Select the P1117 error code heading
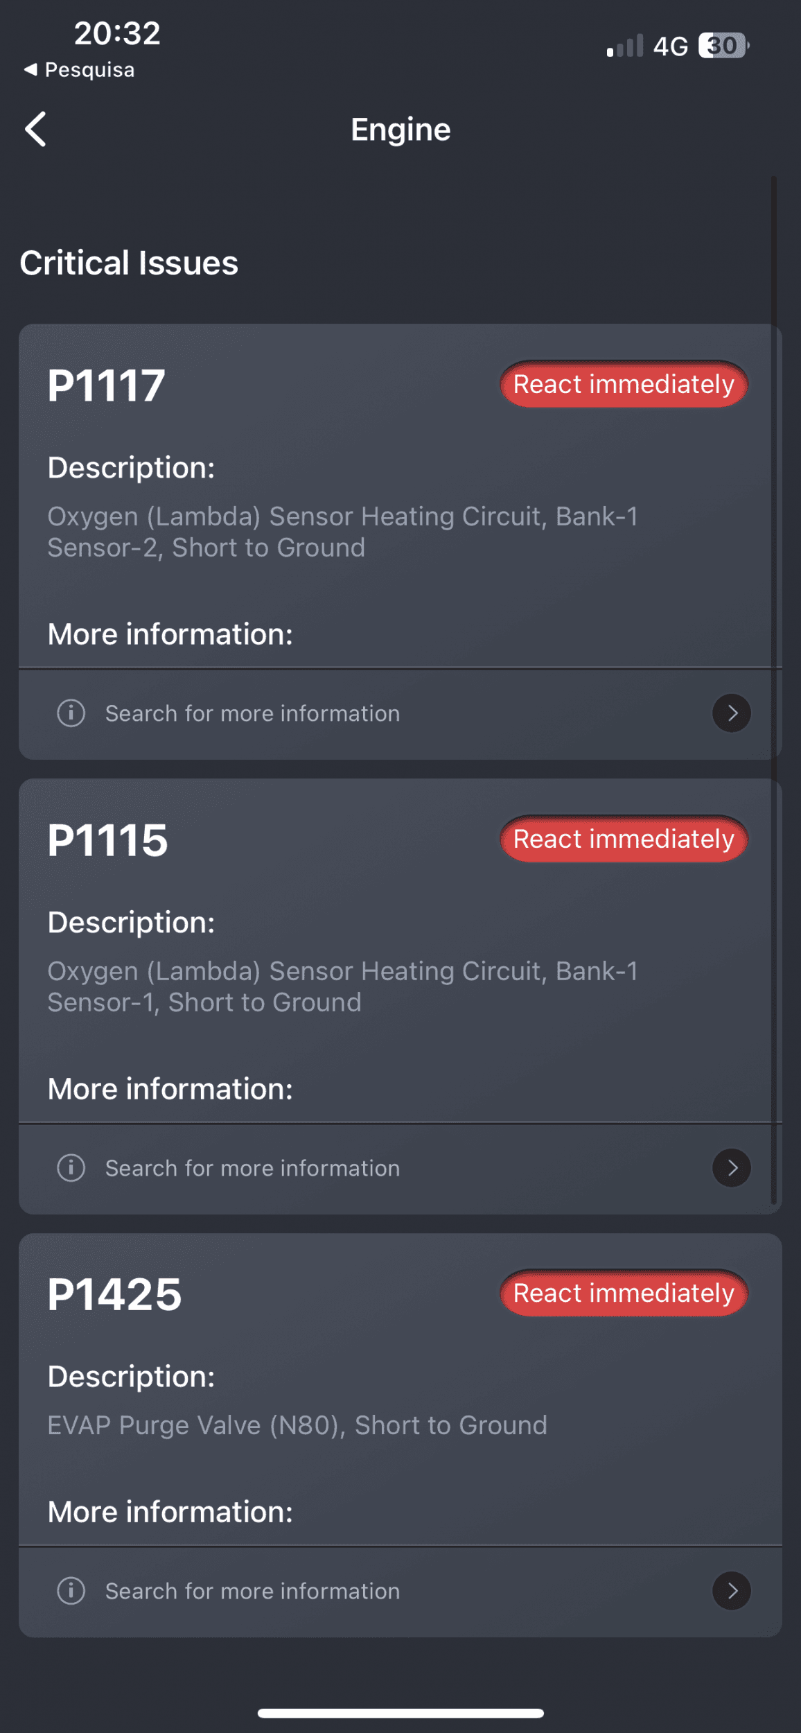801x1733 pixels. (x=107, y=385)
